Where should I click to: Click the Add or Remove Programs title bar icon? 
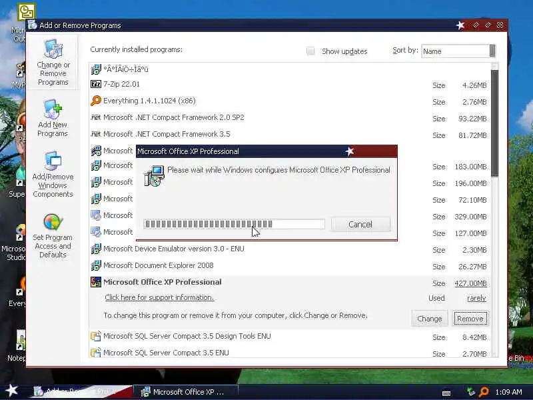[x=33, y=25]
